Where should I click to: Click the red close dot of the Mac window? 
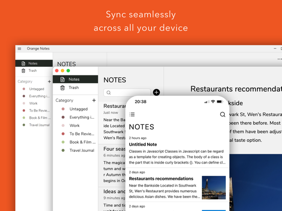point(57,71)
